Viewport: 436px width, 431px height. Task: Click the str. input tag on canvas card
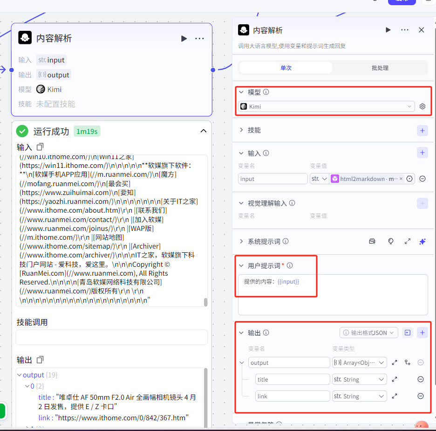(51, 60)
